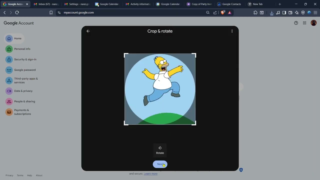Switch to the New Tab tab

[260, 4]
